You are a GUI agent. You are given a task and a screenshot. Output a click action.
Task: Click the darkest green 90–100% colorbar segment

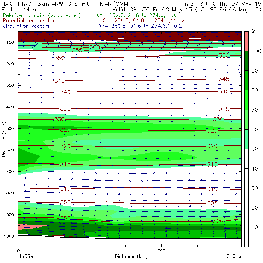pos(246,61)
